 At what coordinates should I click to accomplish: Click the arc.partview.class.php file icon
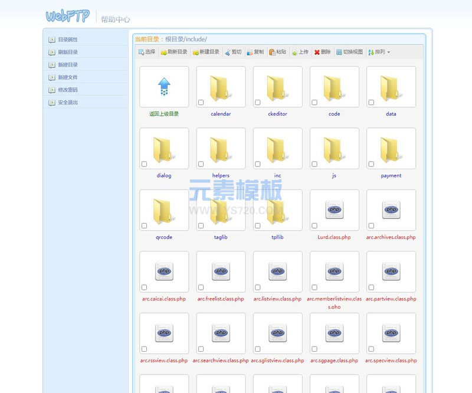point(391,271)
